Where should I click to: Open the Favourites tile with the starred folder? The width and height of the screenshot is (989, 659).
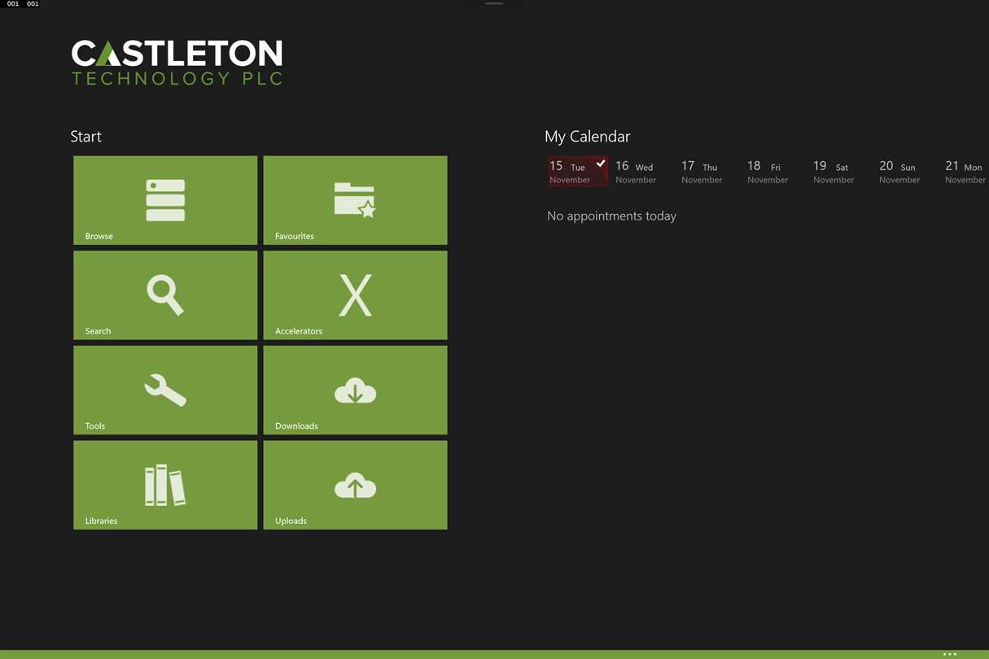(x=355, y=200)
